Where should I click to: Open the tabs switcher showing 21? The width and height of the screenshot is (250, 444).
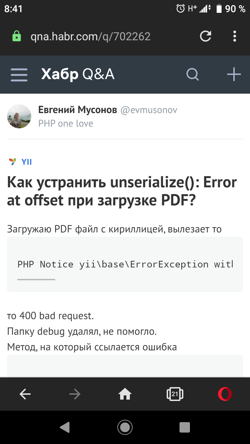pos(175,394)
